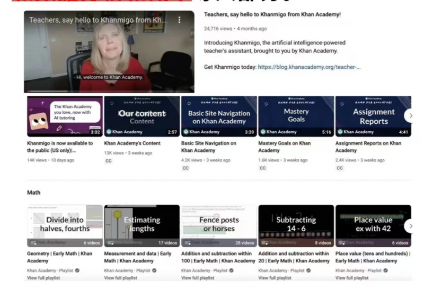
Task: Click the CC badge under Assignment Reports video
Action: [x=340, y=168]
